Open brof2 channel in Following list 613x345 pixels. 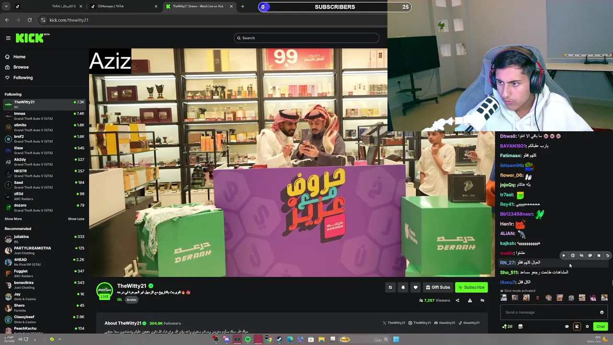44,138
